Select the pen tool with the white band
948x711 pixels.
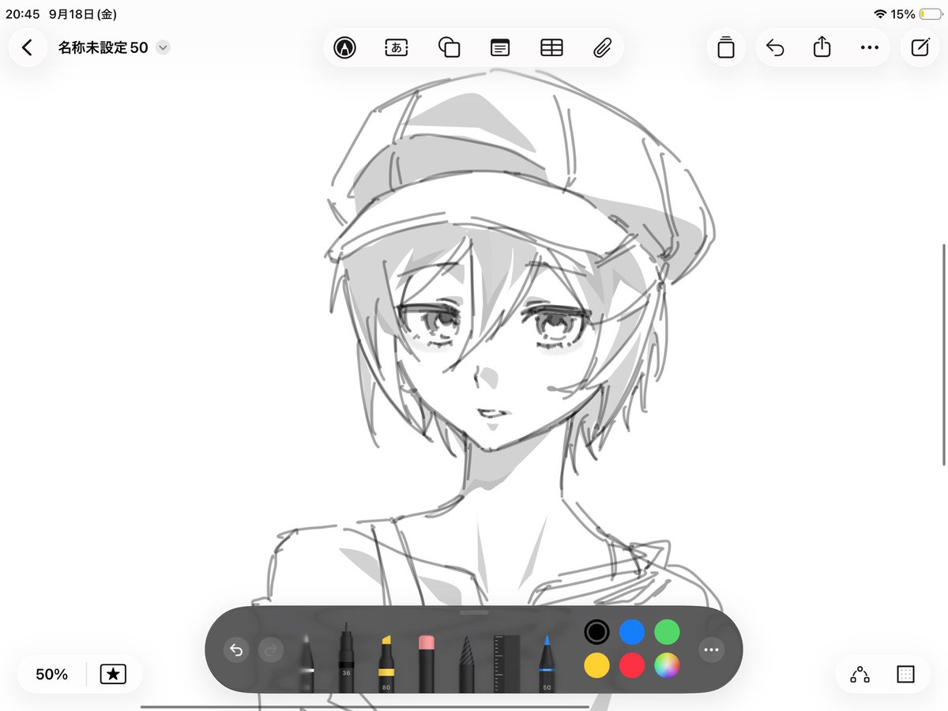(x=307, y=662)
